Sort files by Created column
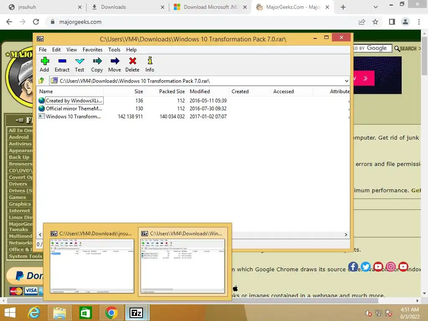The height and width of the screenshot is (321, 428). point(250,92)
